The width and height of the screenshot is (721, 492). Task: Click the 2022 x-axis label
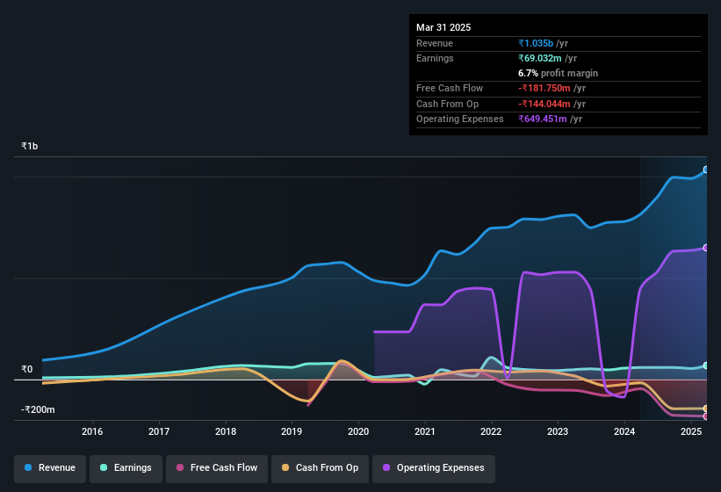point(491,431)
